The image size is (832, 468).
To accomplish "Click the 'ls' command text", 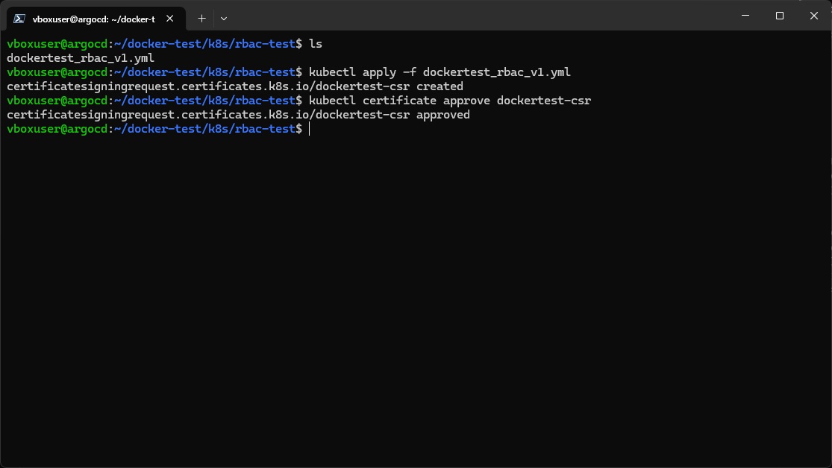I will click(x=316, y=43).
